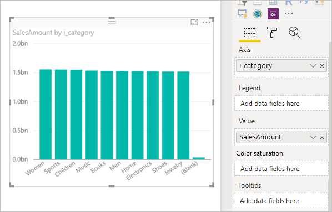Click the '2.0bn' y-axis label
The height and width of the screenshot is (212, 332).
(20, 44)
